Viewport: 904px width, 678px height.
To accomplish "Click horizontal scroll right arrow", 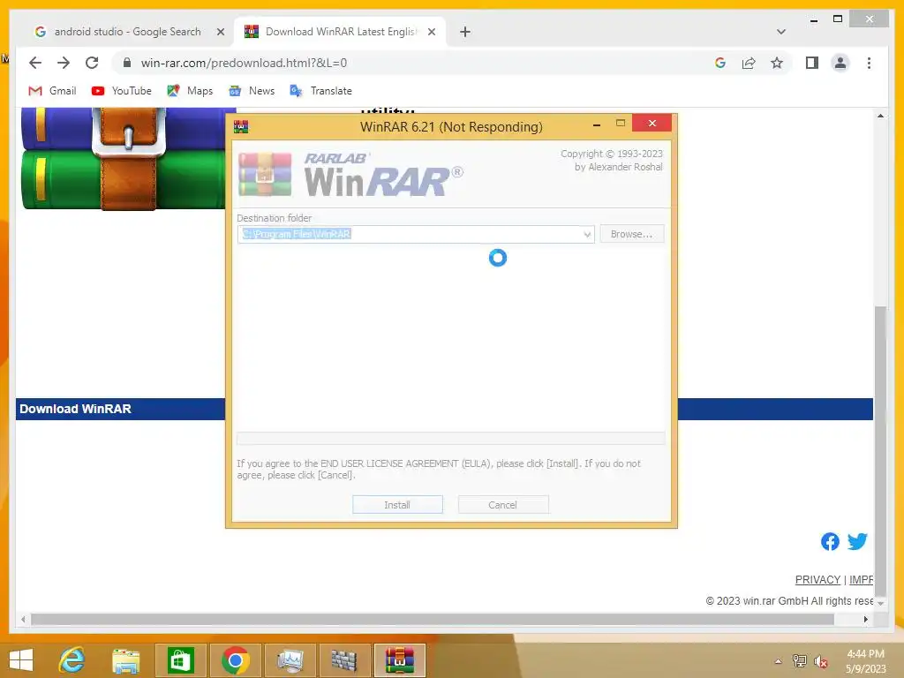I will (866, 619).
